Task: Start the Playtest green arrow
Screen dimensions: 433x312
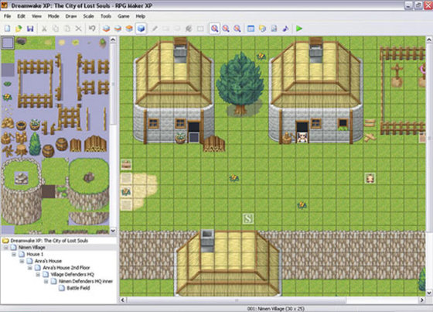Action: point(299,28)
